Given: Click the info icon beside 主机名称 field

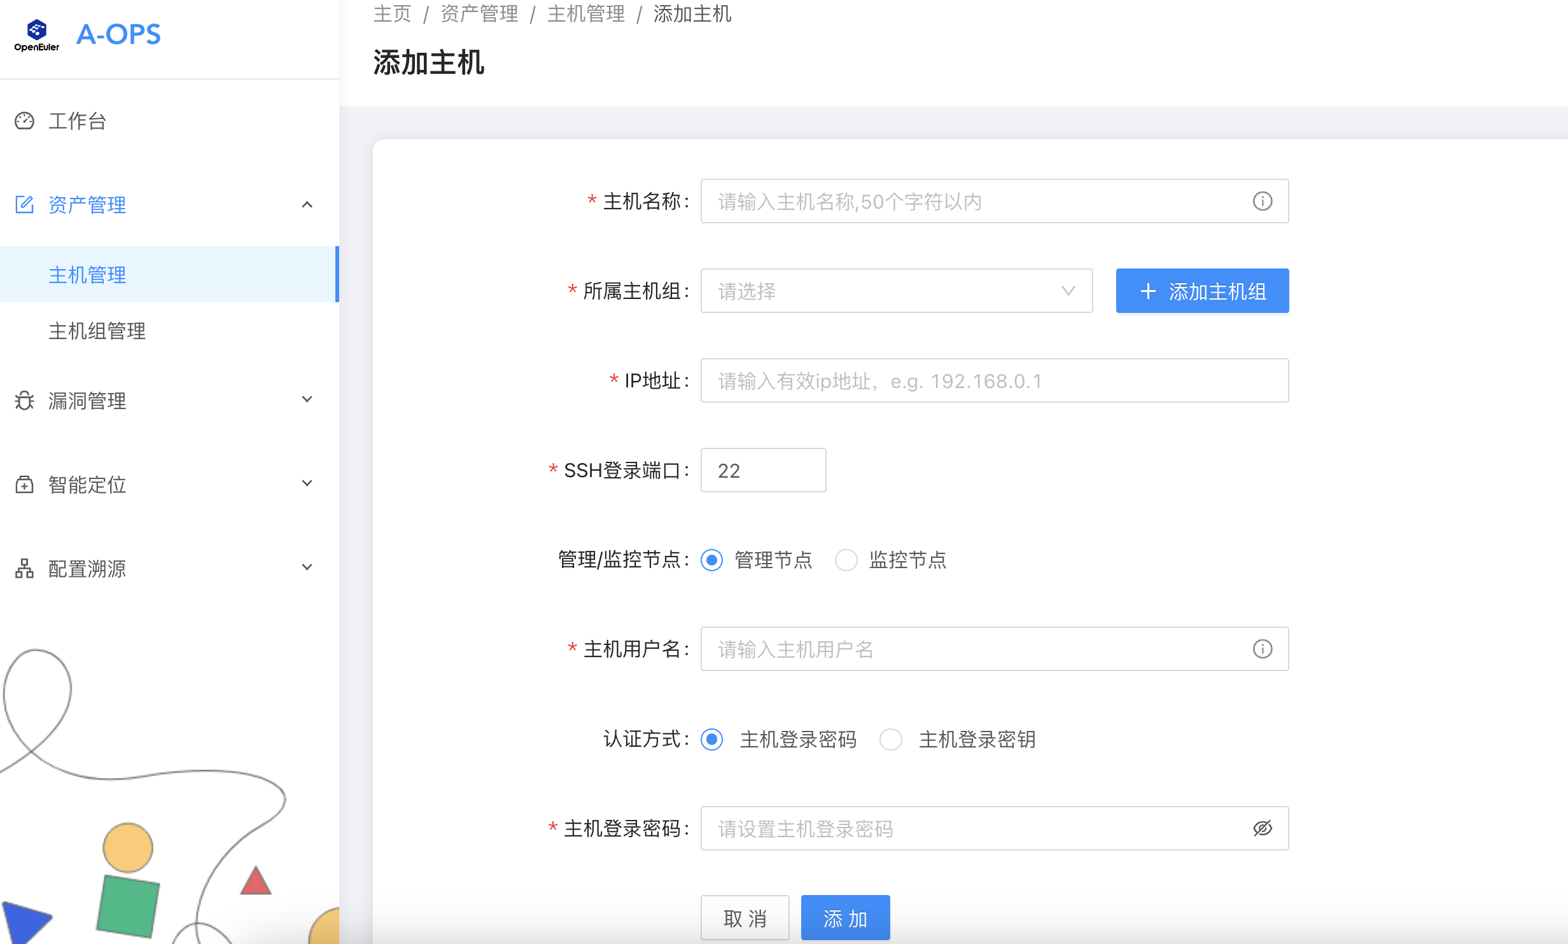Looking at the screenshot, I should (1263, 201).
